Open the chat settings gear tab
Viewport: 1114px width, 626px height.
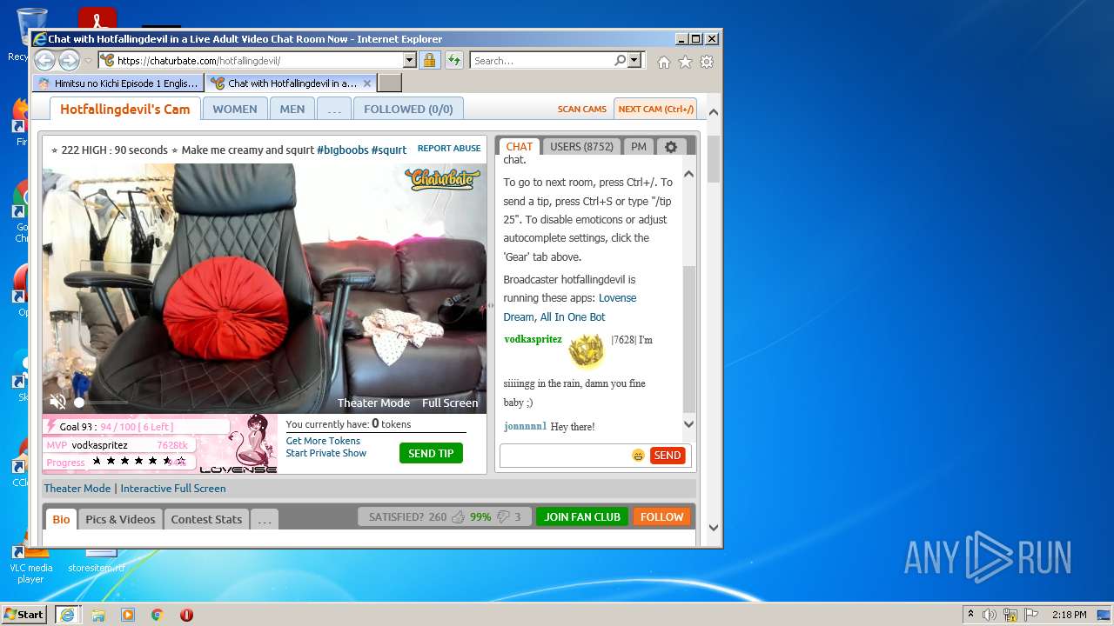(x=671, y=147)
